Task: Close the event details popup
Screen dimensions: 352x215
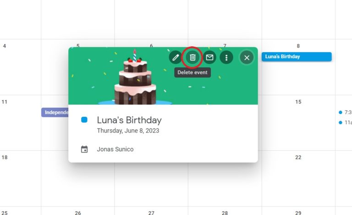Action: (247, 58)
